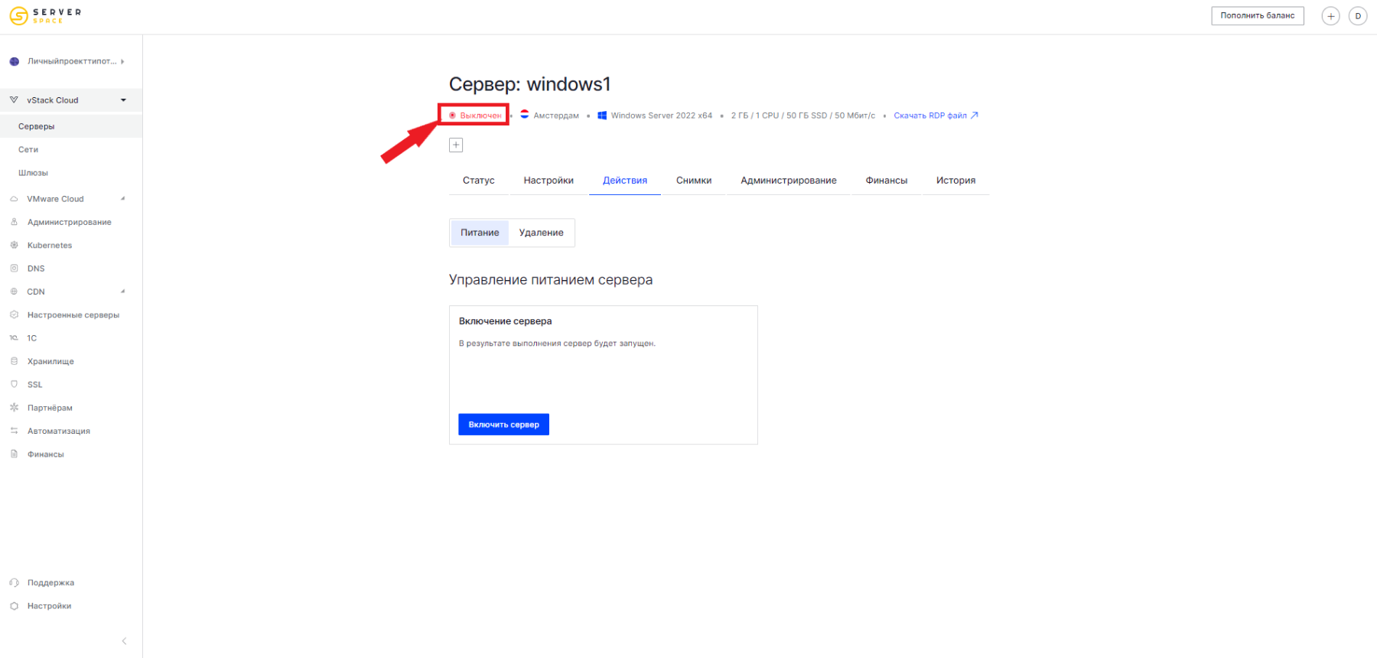
Task: Switch to the Статус tab
Action: tap(479, 181)
